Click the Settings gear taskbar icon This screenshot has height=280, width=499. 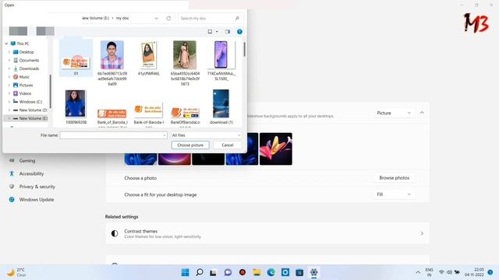click(x=313, y=272)
